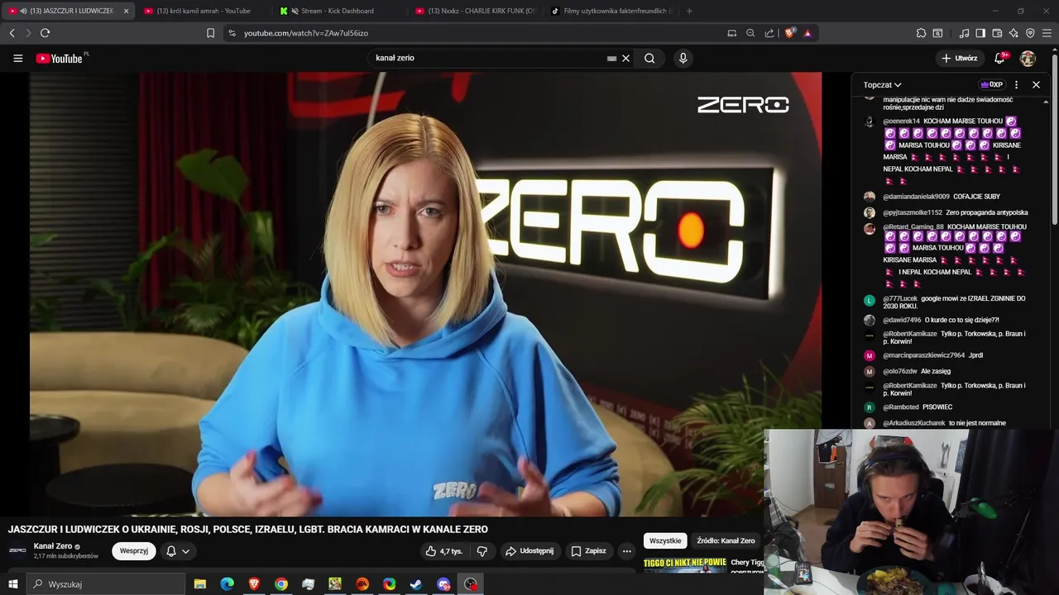
Task: Open the on-screen keyboard in search box
Action: [x=611, y=59]
